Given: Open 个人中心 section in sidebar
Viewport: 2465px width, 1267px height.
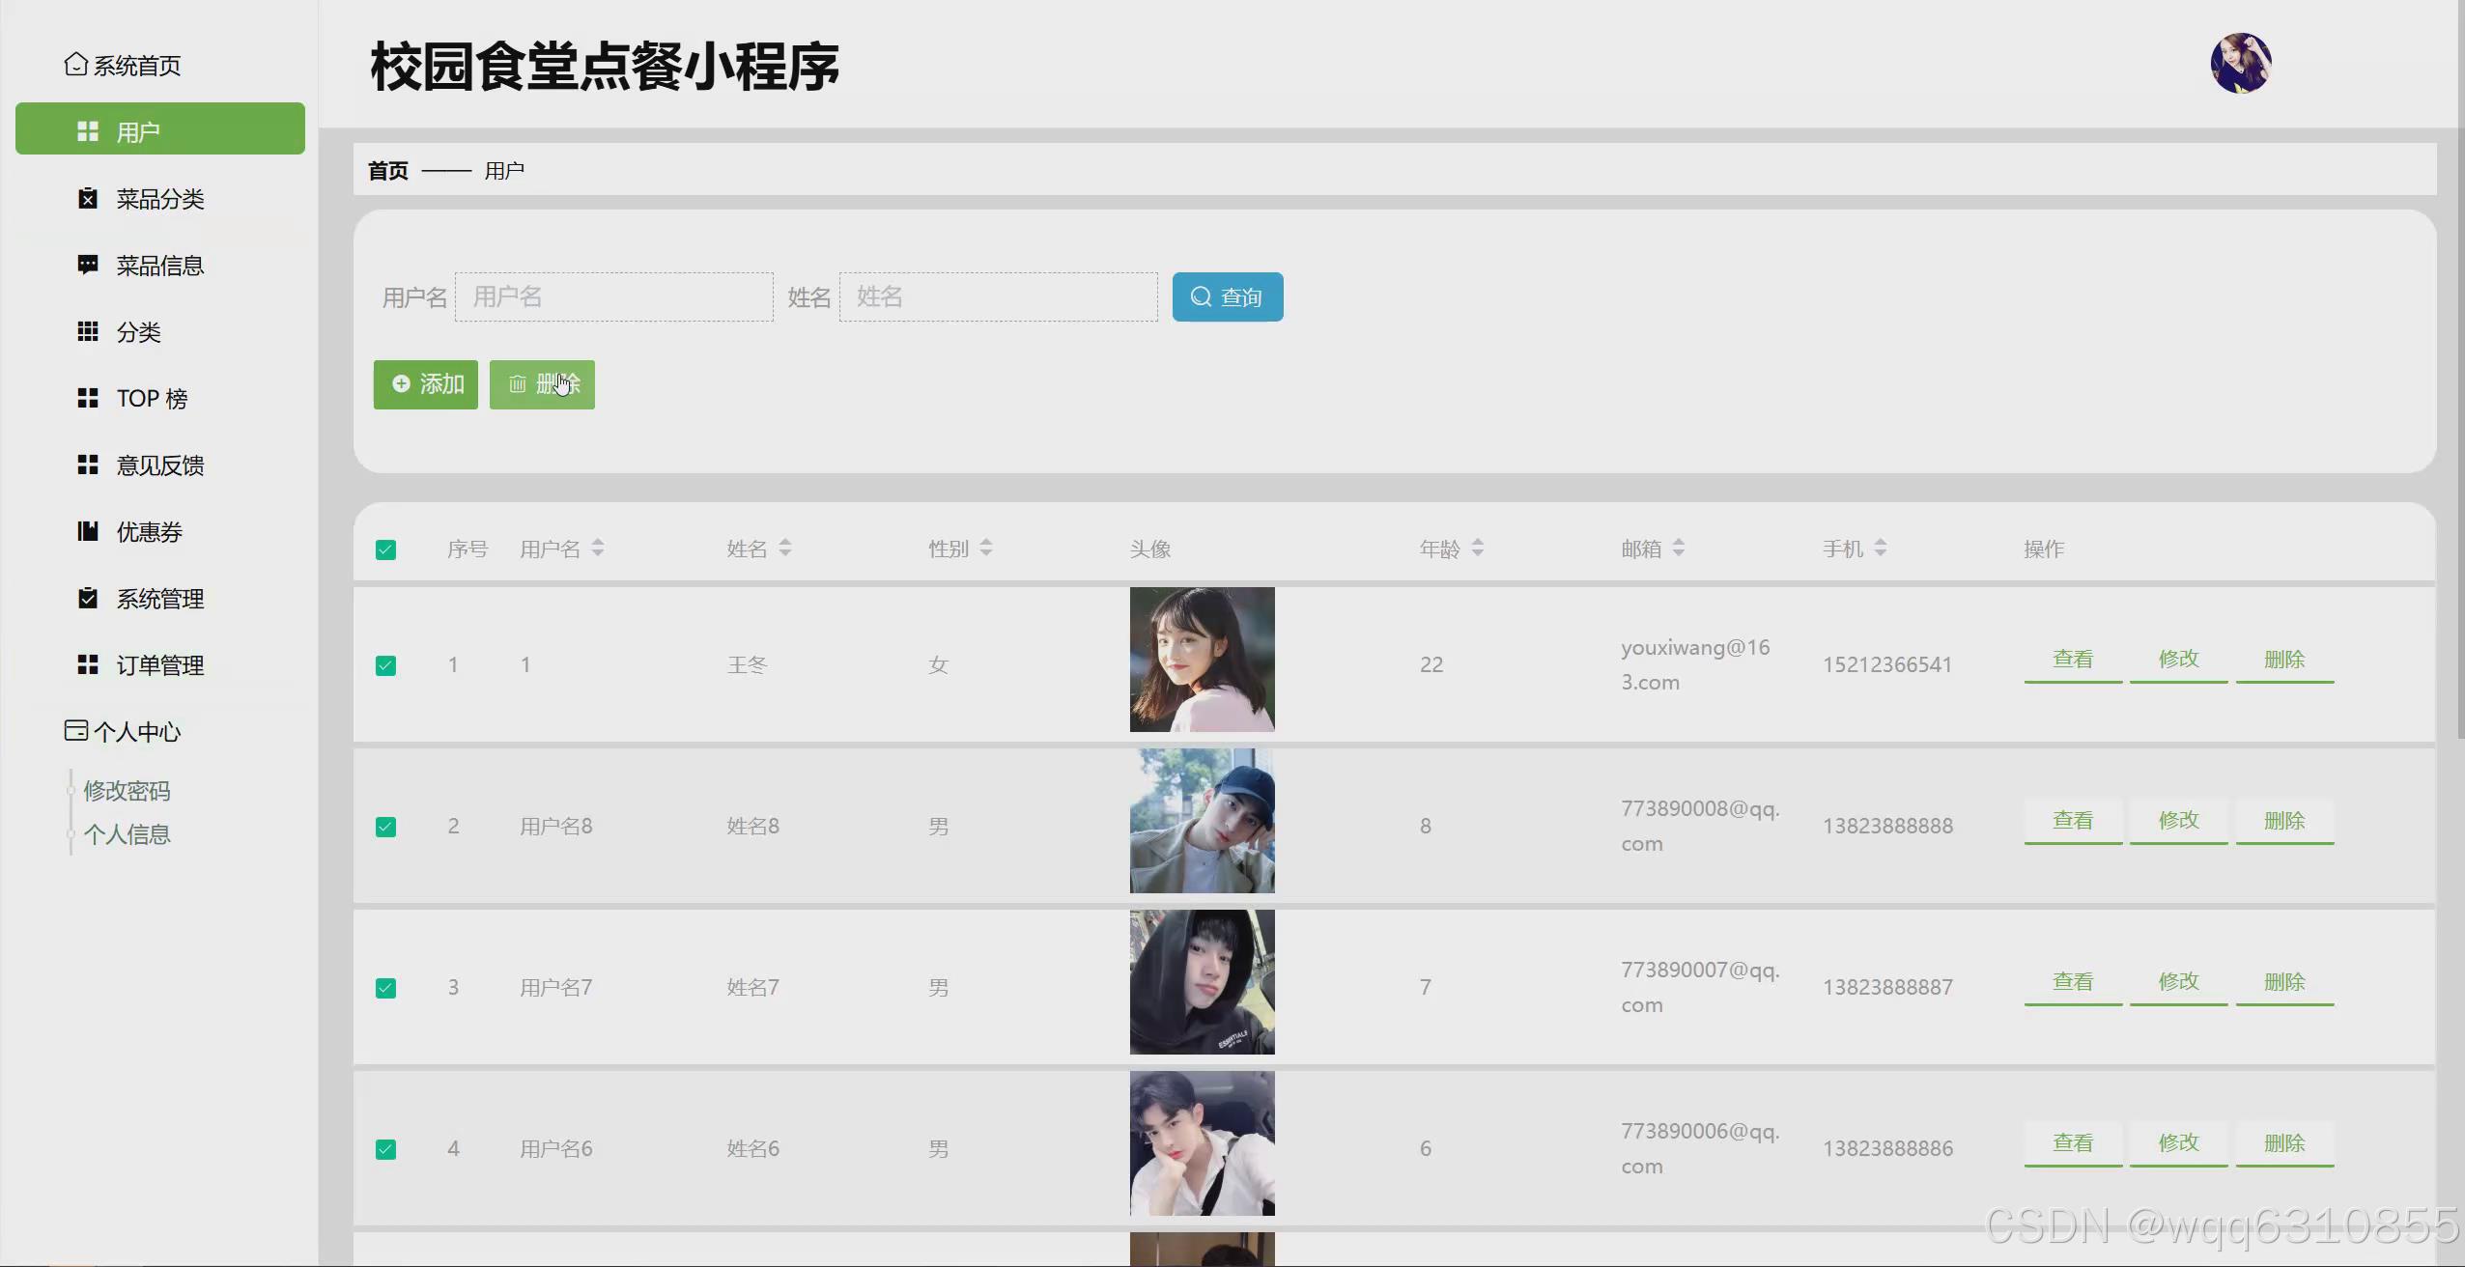Looking at the screenshot, I should point(123,731).
